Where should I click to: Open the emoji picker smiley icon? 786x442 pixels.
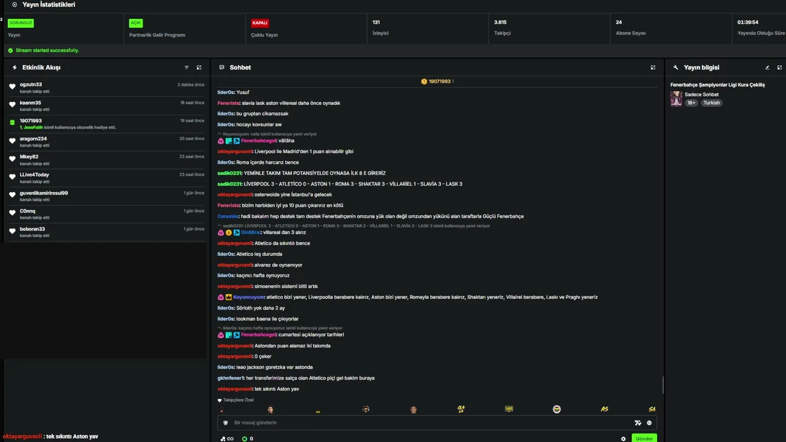[x=649, y=423]
